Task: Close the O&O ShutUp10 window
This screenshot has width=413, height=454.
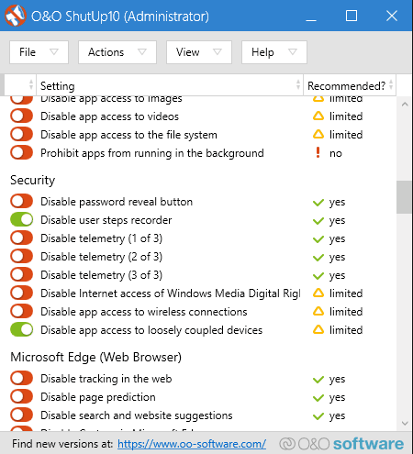Action: tap(392, 16)
